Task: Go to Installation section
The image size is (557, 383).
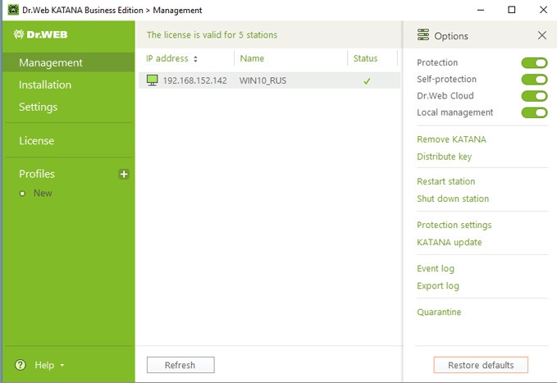Action: click(45, 85)
